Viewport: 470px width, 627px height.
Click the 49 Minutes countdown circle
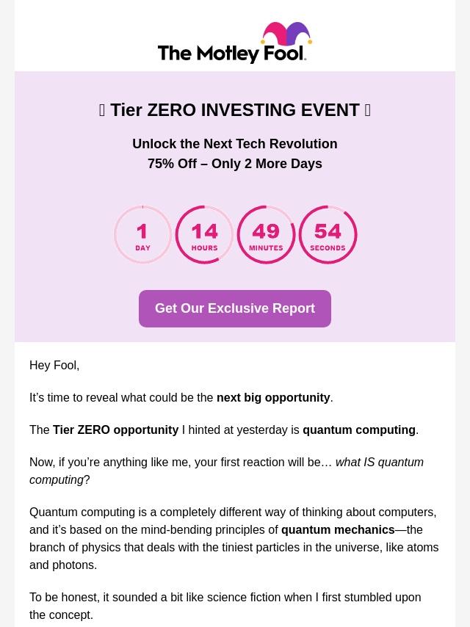click(266, 235)
